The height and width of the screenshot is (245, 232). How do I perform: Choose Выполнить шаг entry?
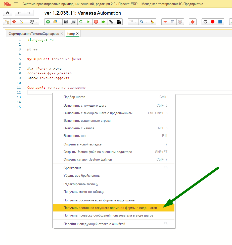(114, 136)
